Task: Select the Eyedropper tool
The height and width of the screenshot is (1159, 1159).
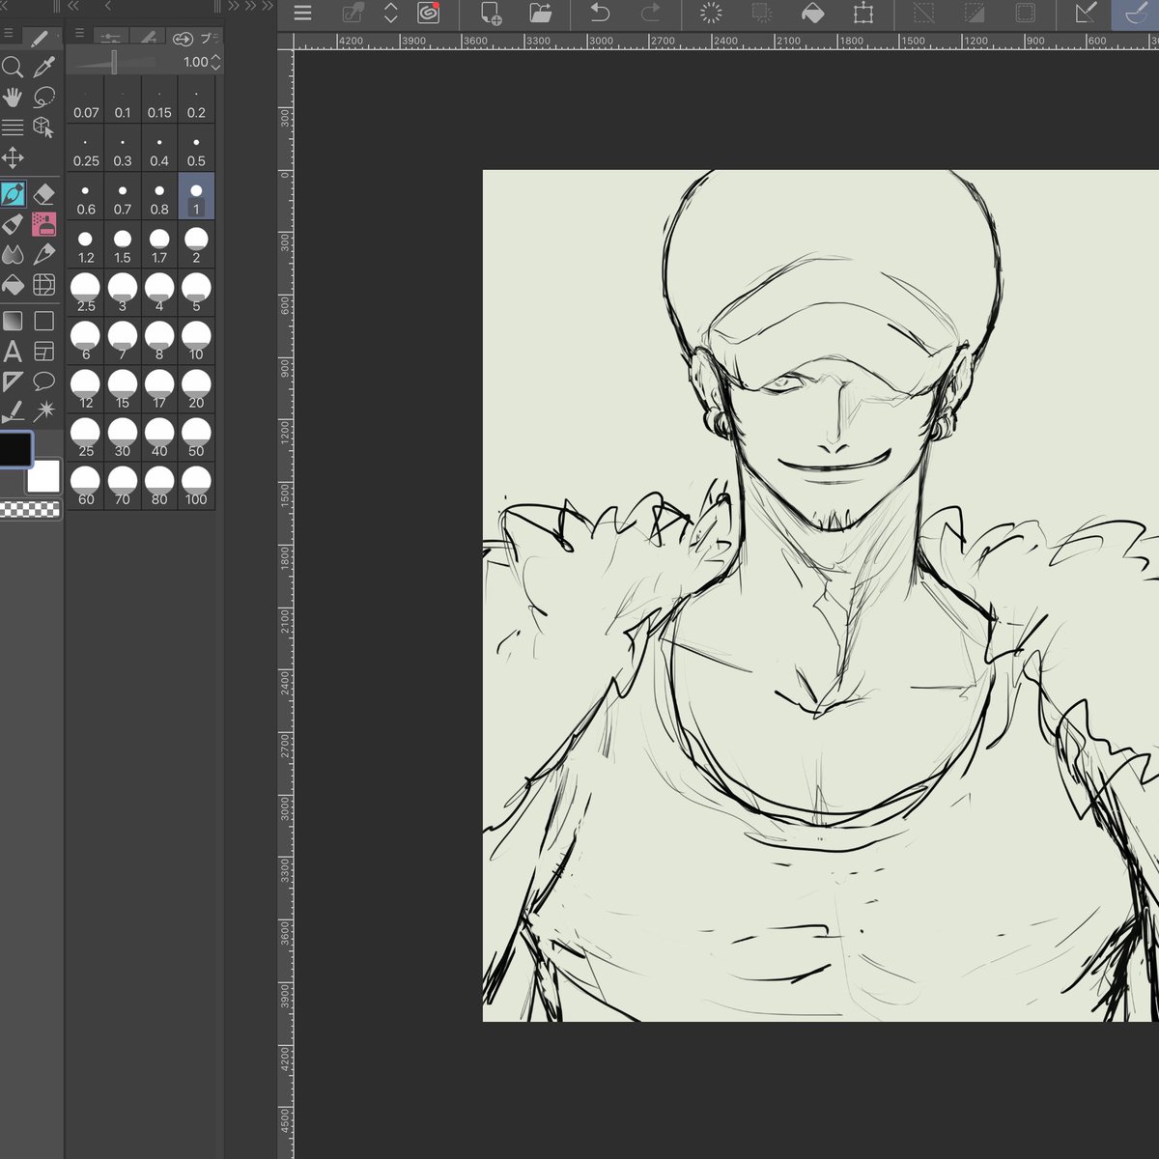Action: (43, 67)
